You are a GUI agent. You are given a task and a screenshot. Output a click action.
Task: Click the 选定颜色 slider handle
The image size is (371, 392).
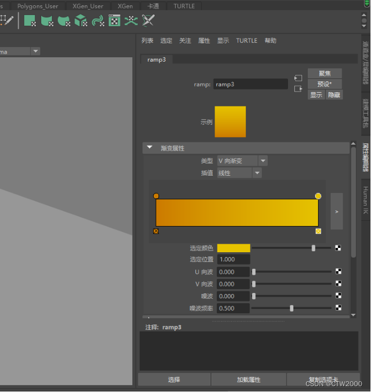(x=313, y=248)
